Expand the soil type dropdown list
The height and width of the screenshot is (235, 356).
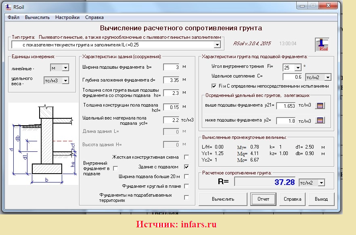(217, 45)
